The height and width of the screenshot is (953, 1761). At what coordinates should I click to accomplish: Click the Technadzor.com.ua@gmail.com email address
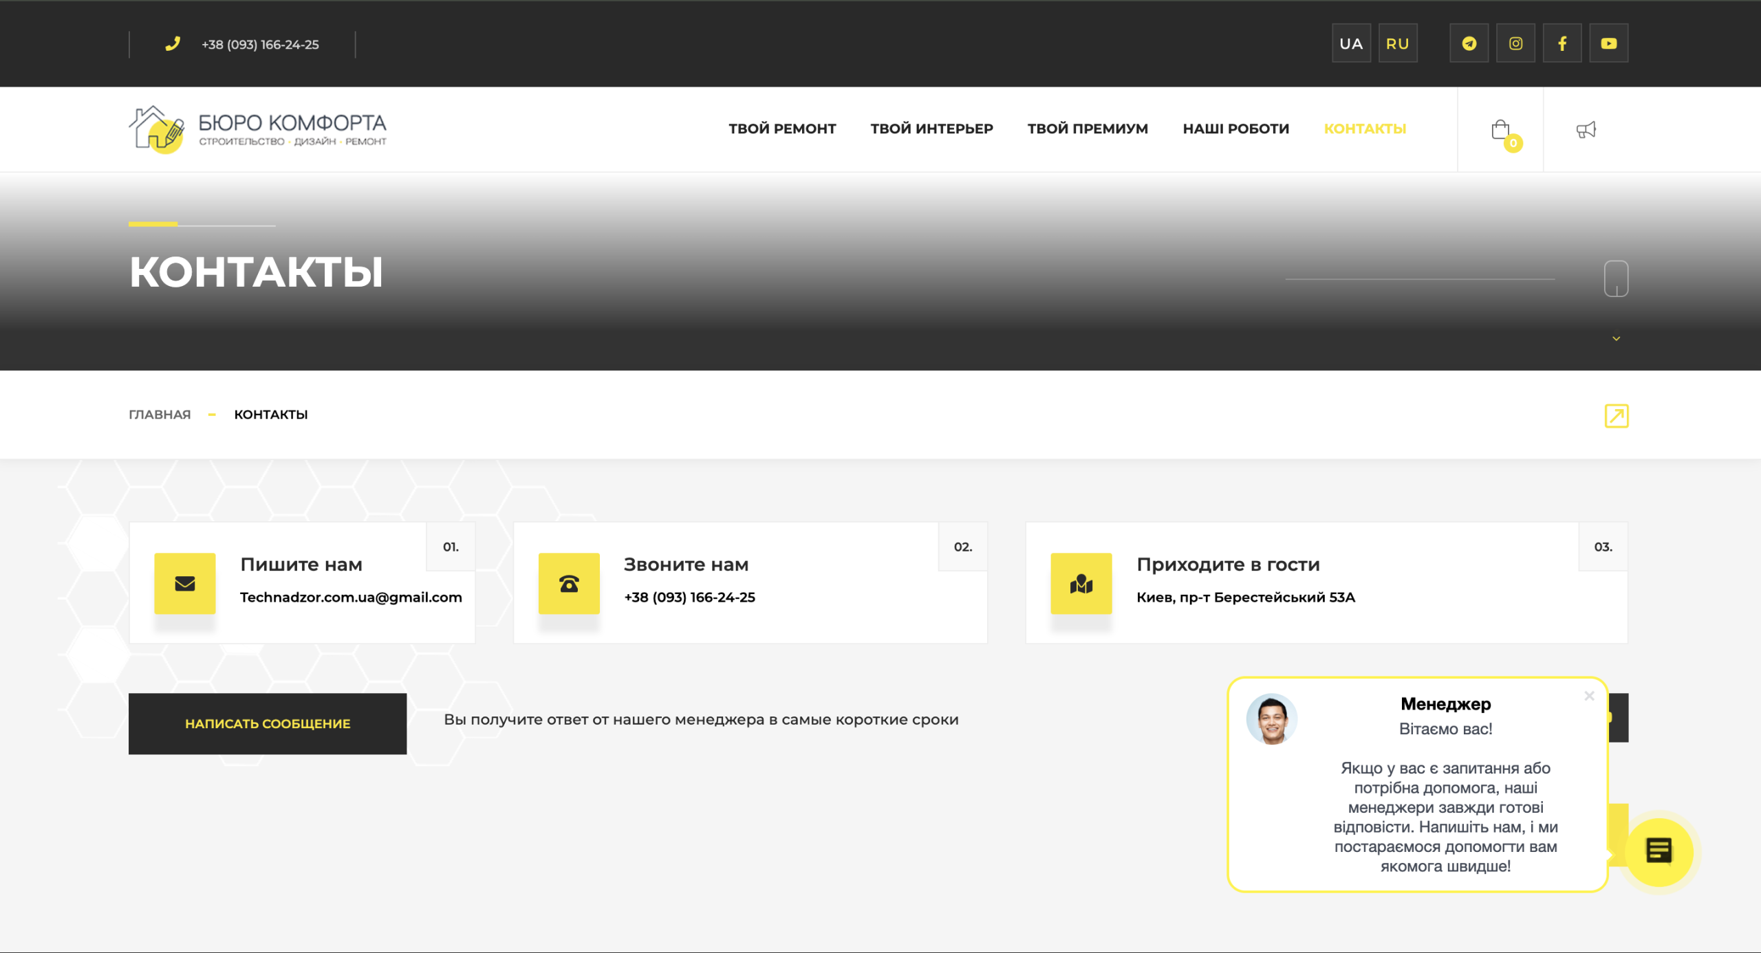pos(351,597)
